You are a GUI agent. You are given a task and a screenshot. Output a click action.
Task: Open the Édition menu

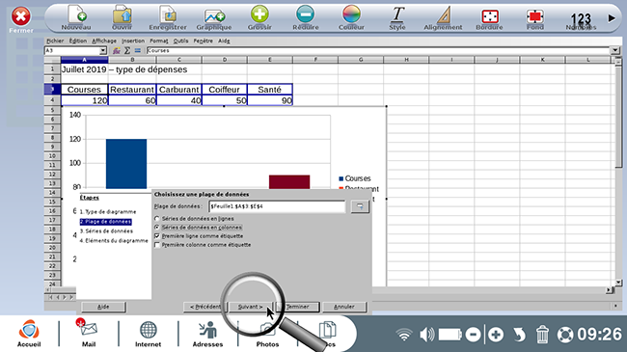point(78,41)
